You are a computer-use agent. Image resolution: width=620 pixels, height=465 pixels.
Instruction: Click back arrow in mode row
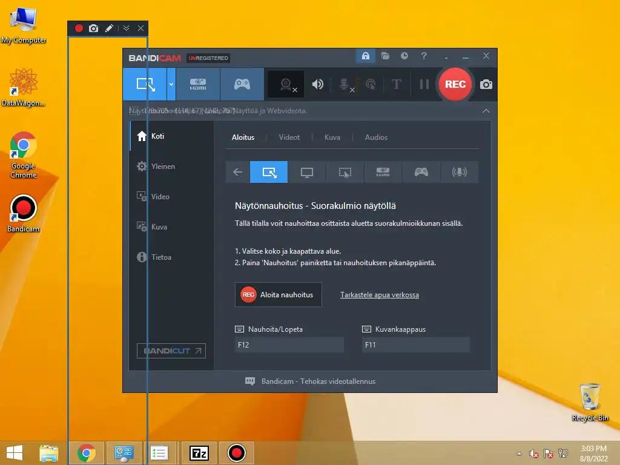pyautogui.click(x=237, y=172)
